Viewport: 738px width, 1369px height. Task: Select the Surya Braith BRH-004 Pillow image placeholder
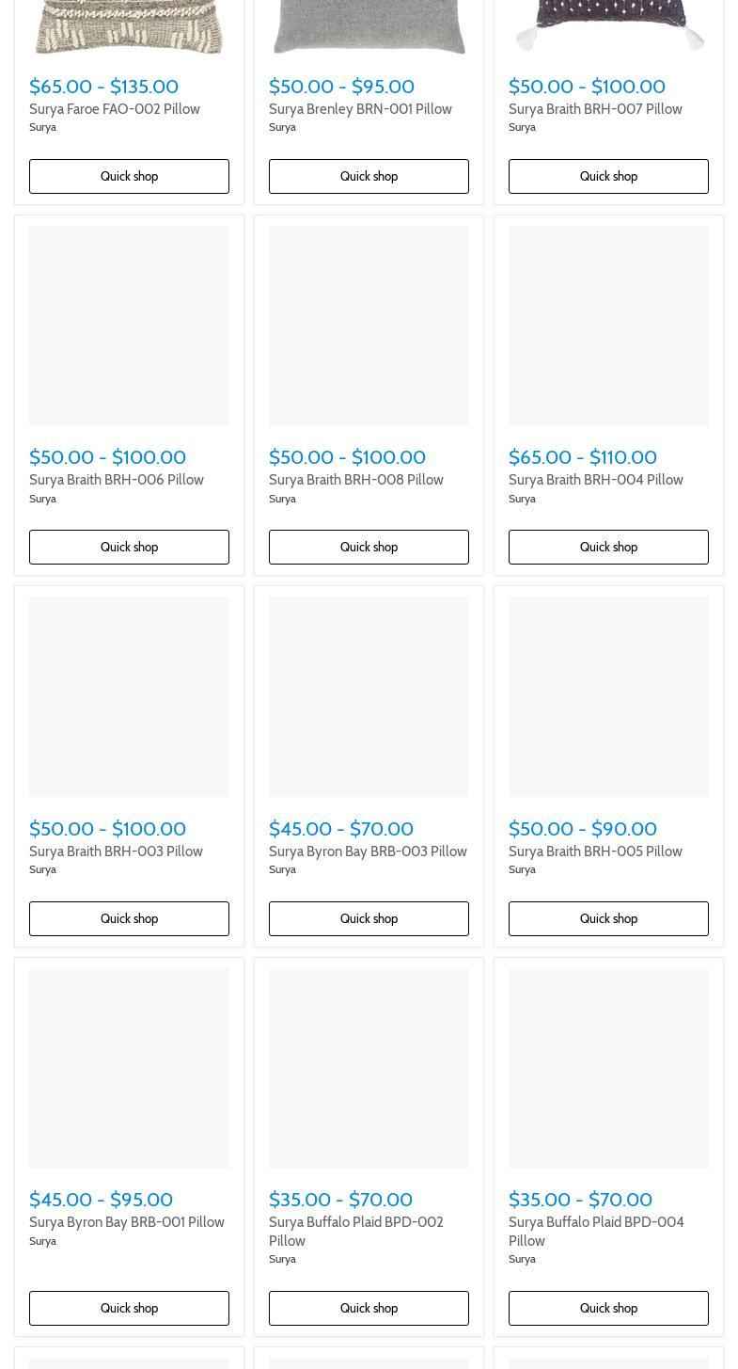click(x=608, y=326)
